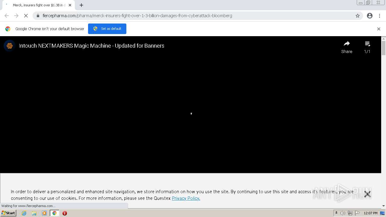
Task: Close the Merck insurers tab
Action: pos(70,5)
